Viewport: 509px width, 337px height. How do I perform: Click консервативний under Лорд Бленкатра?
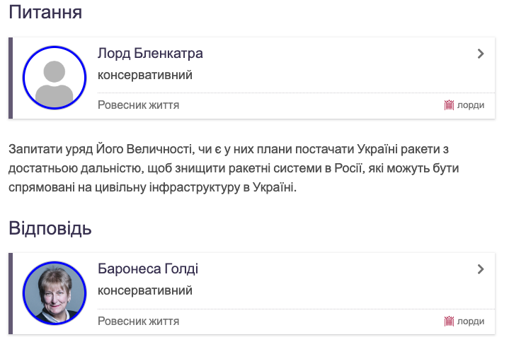click(x=145, y=75)
